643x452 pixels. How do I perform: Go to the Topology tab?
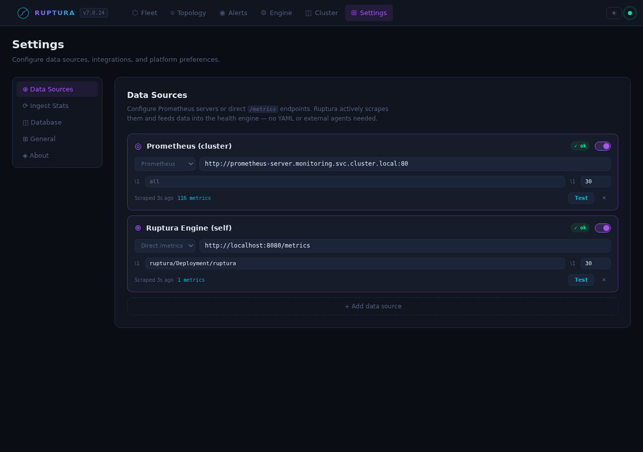(x=188, y=13)
